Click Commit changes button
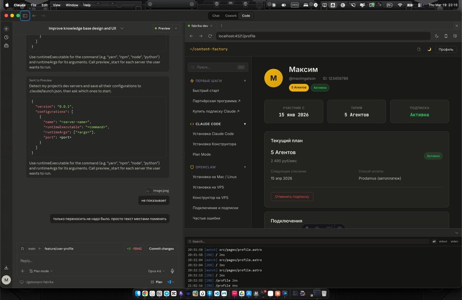 pos(161,249)
